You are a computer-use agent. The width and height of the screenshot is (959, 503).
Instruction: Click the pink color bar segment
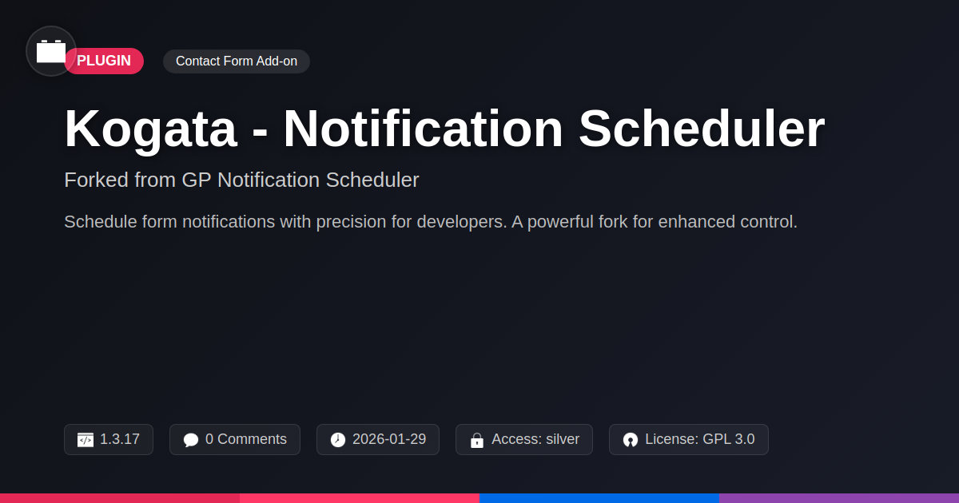click(360, 497)
